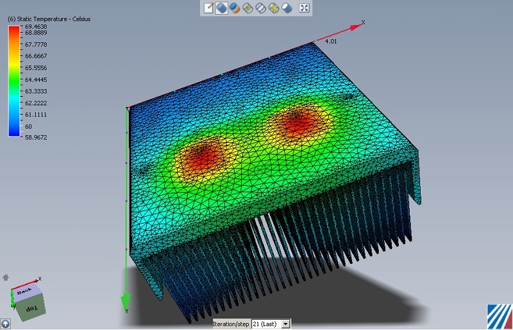Click the Iteration/step label
The height and width of the screenshot is (330, 513).
pos(231,324)
